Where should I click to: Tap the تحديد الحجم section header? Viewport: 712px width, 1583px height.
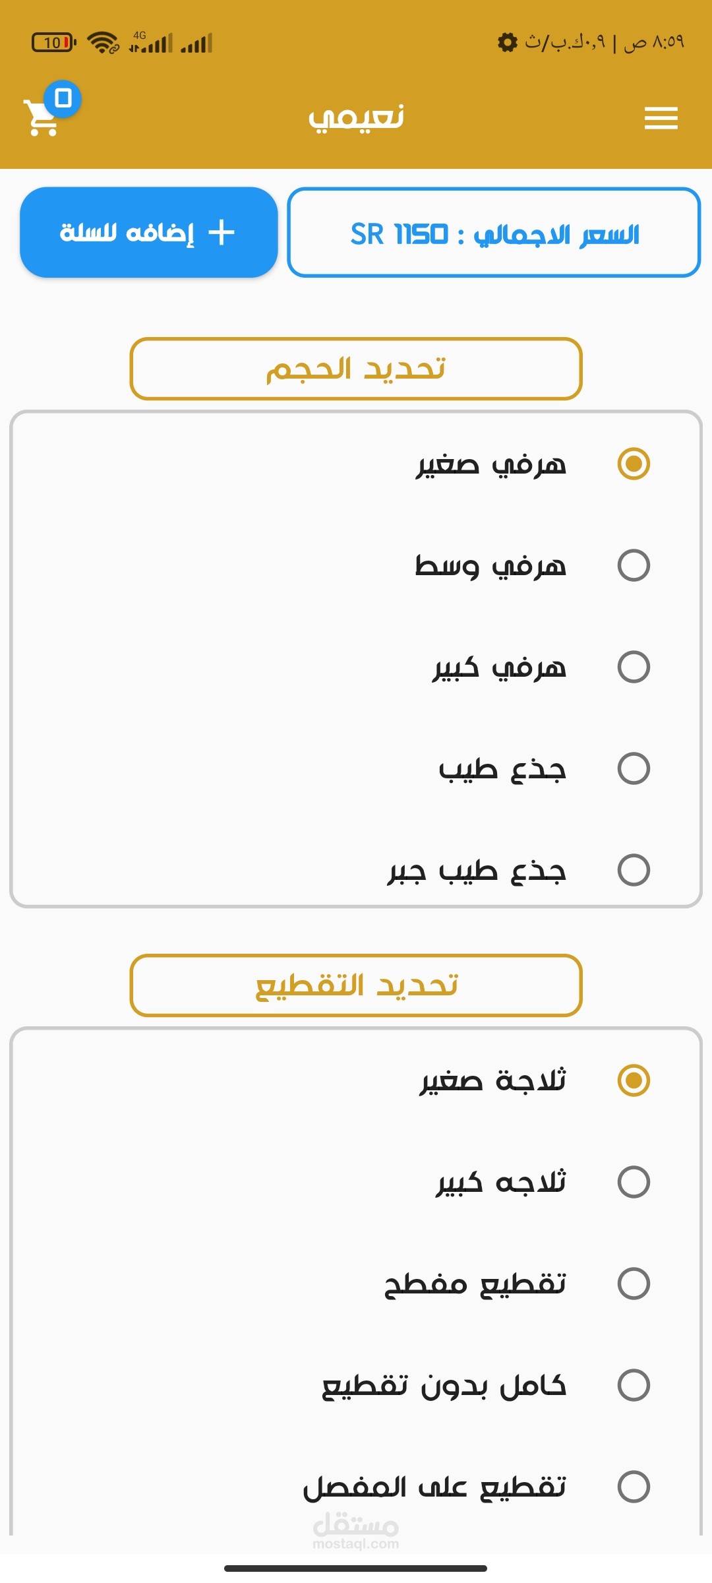click(356, 369)
